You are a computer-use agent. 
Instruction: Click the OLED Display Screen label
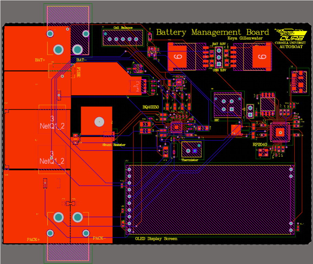156,239
